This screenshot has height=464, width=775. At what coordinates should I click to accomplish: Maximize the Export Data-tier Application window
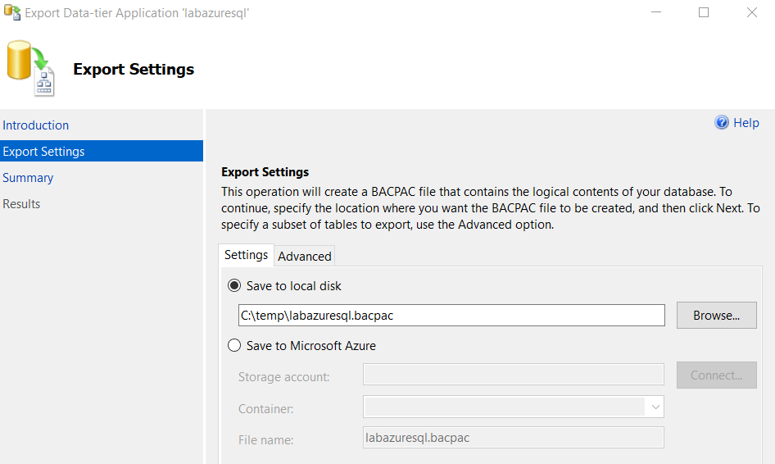pyautogui.click(x=704, y=12)
